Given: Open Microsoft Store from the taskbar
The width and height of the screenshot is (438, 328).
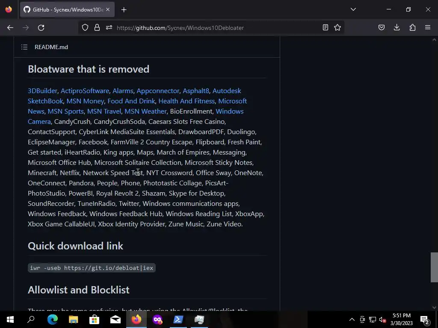Looking at the screenshot, I should coord(95,319).
